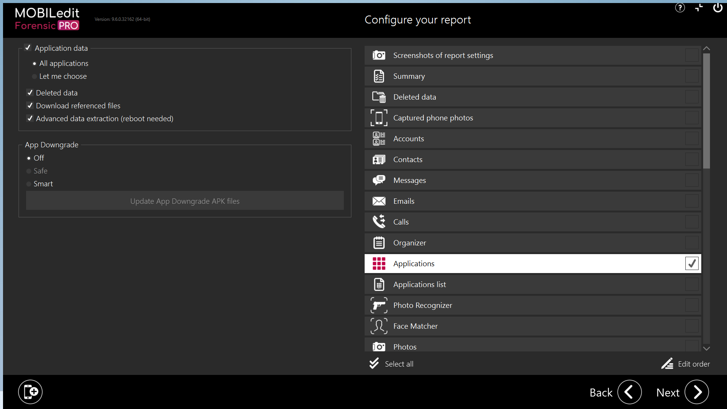Uncheck the Deleted data checkbox
Viewport: 727px width, 409px height.
pos(30,93)
